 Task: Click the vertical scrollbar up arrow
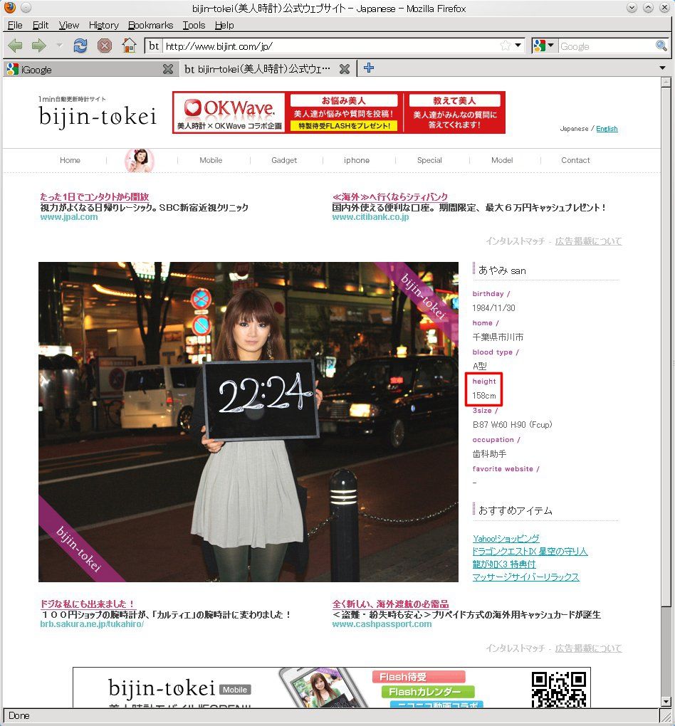pyautogui.click(x=666, y=83)
